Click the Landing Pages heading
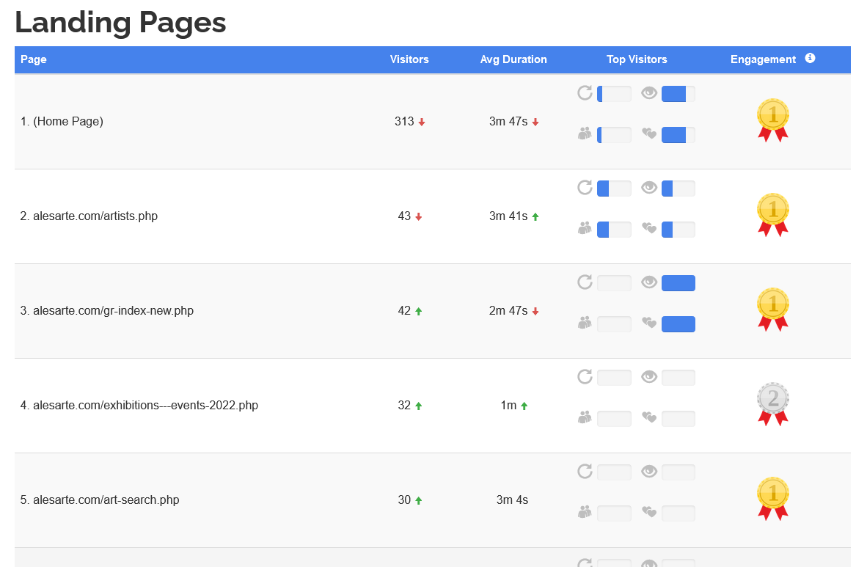867x567 pixels. [120, 23]
